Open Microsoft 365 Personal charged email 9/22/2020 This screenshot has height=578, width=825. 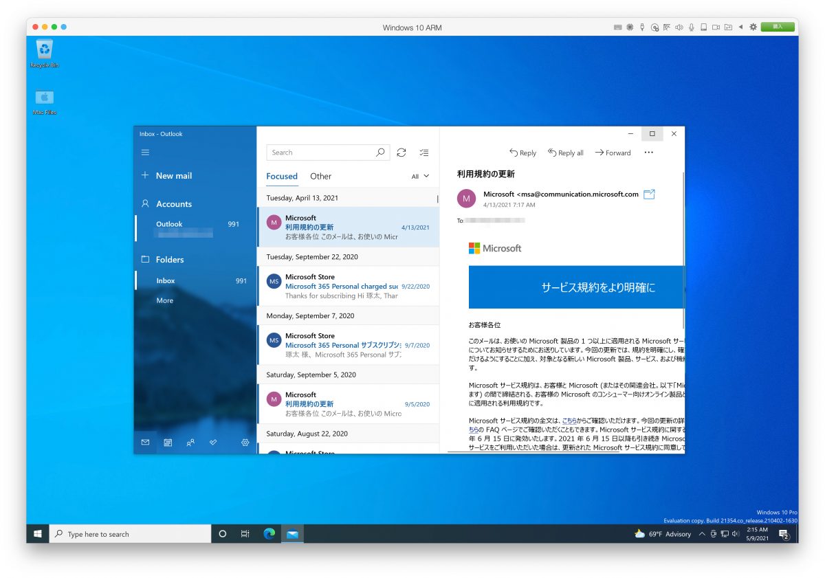tap(349, 286)
